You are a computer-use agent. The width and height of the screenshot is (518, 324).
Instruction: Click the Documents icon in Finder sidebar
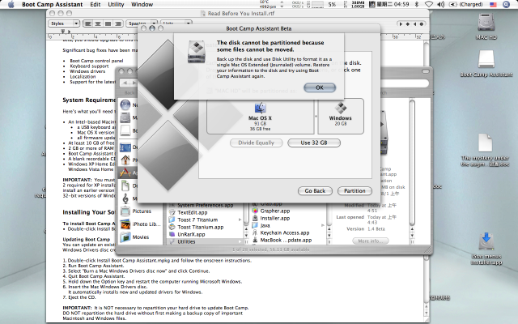[125, 185]
